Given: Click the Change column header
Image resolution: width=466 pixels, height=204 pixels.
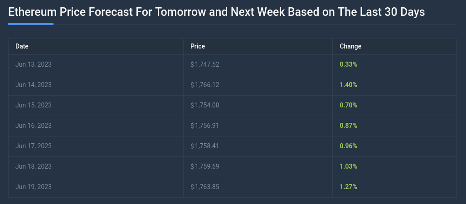Looking at the screenshot, I should point(350,46).
